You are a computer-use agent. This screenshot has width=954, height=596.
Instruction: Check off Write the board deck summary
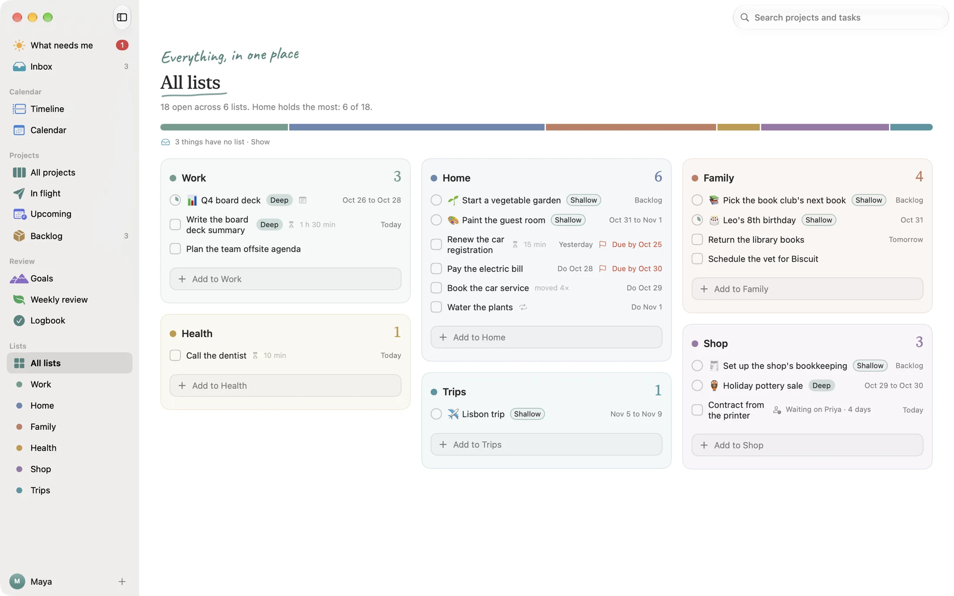point(175,225)
